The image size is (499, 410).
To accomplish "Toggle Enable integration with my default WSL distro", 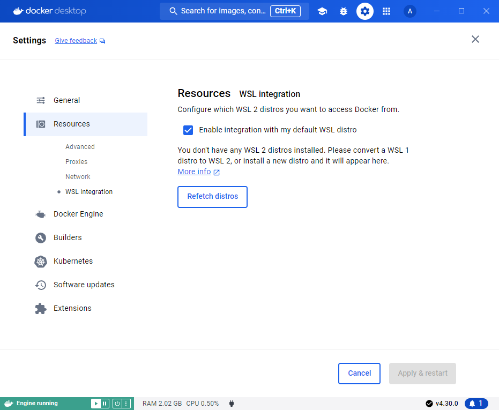I will coord(188,130).
